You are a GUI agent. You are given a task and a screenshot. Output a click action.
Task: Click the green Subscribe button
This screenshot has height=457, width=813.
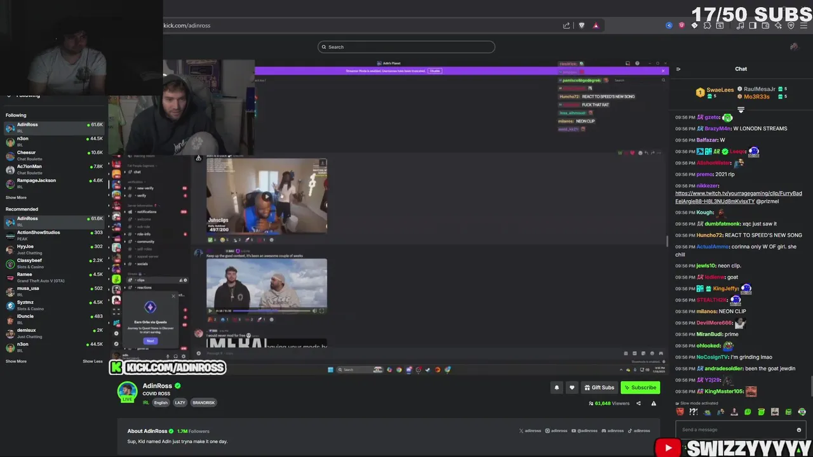click(640, 388)
